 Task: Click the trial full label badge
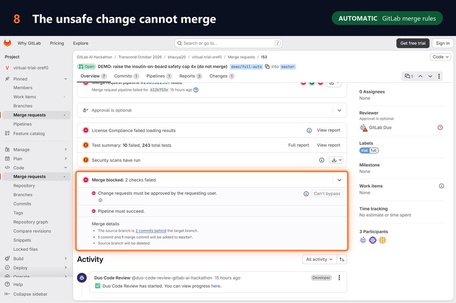point(369,151)
